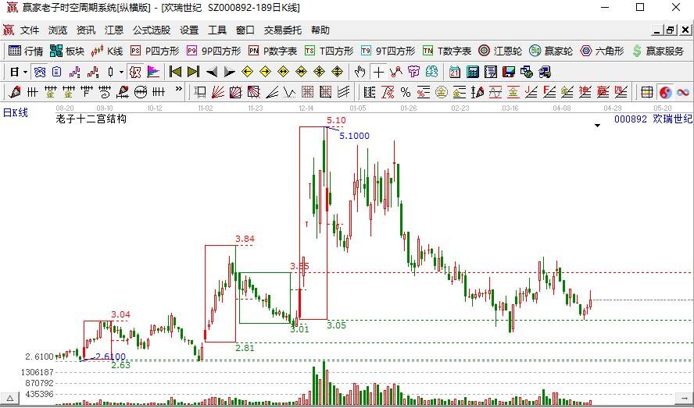Click the colored flag icon
694x408 pixels.
point(153,72)
